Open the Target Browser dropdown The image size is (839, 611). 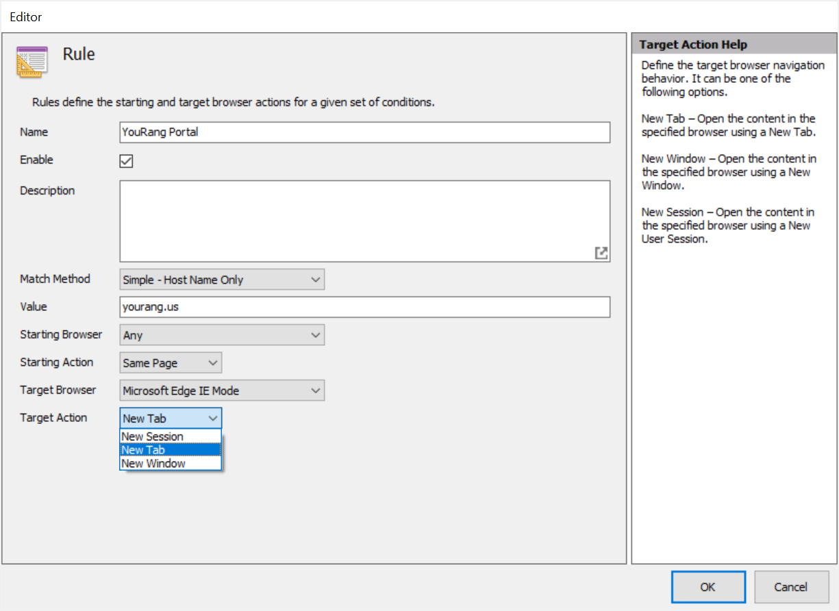221,391
